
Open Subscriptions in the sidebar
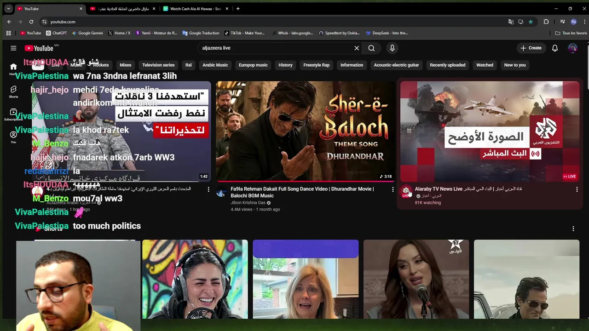(13, 114)
